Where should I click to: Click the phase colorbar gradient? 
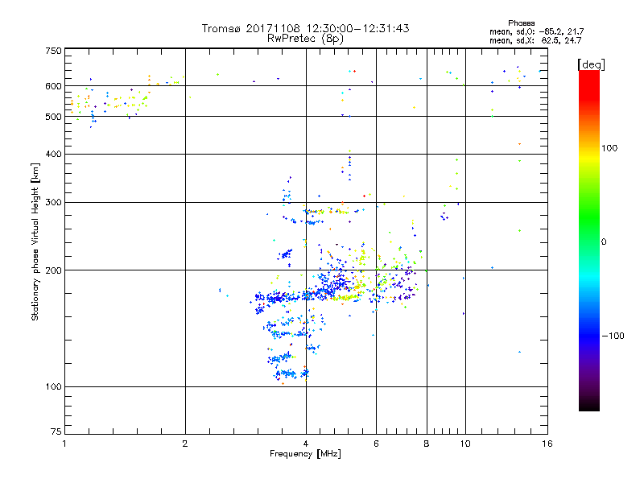pos(589,240)
